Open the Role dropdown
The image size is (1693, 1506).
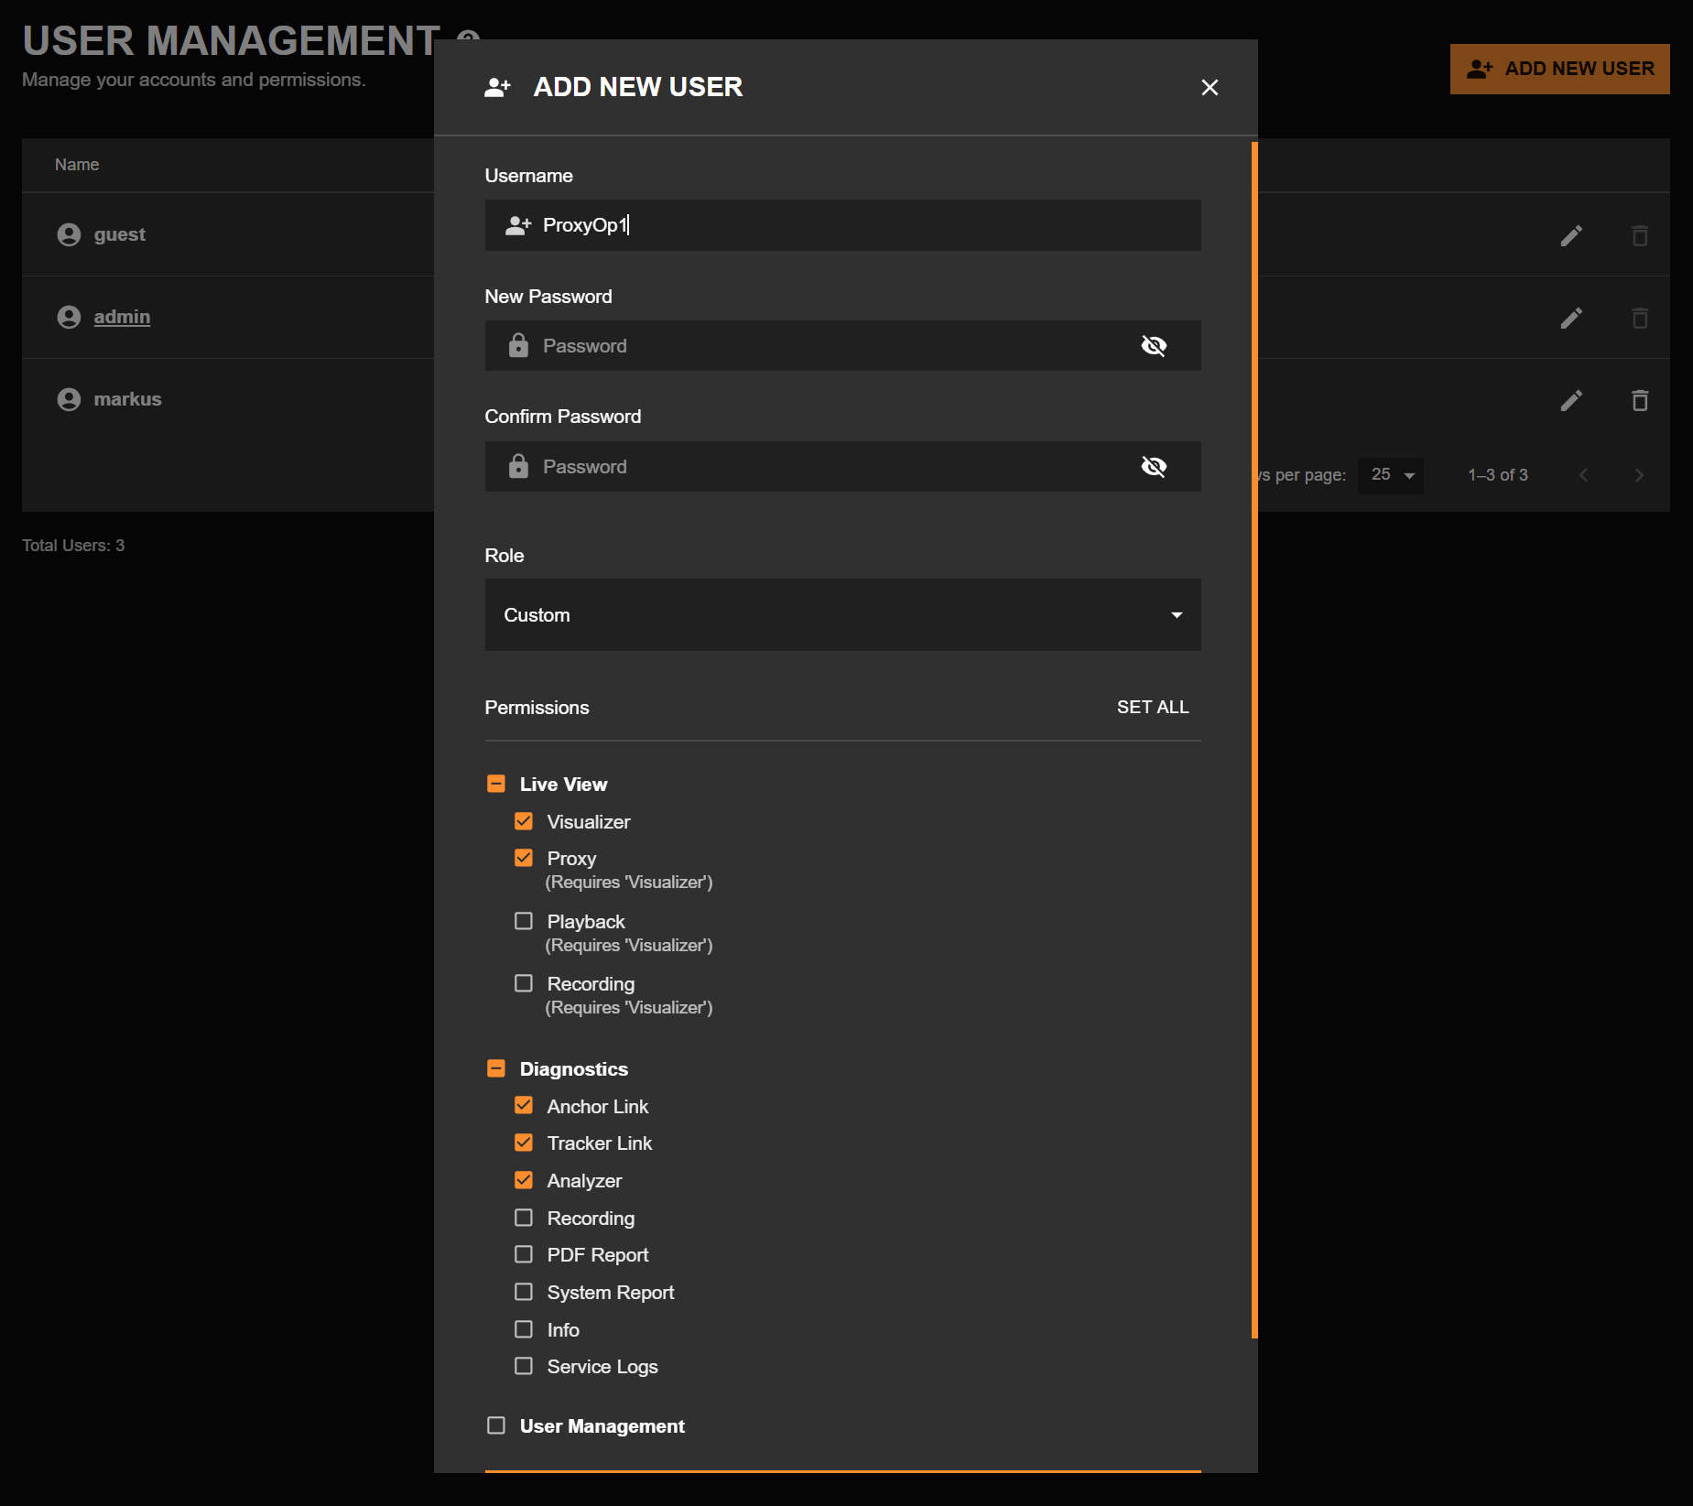tap(841, 614)
